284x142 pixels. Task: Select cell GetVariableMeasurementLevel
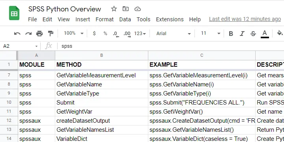pos(101,75)
